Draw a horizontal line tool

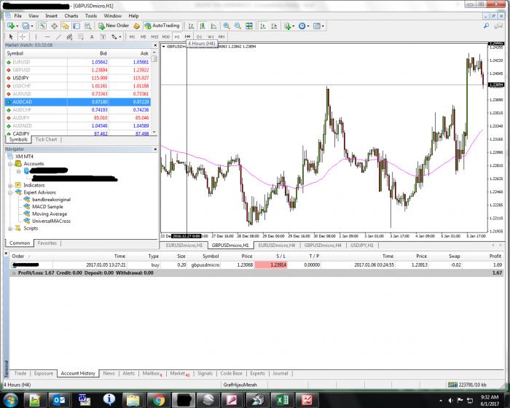coord(47,36)
